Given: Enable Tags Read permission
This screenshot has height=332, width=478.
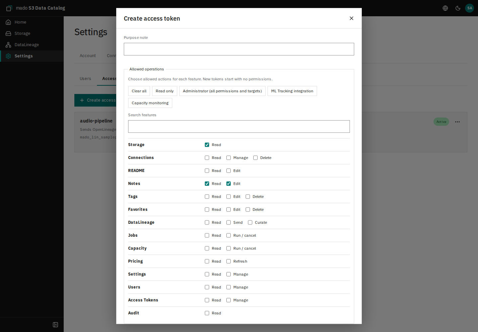Looking at the screenshot, I should coord(207,197).
